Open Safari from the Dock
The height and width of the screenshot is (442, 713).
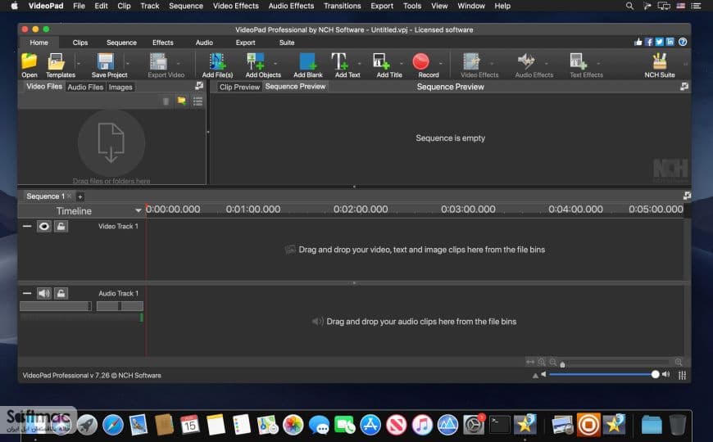point(113,425)
